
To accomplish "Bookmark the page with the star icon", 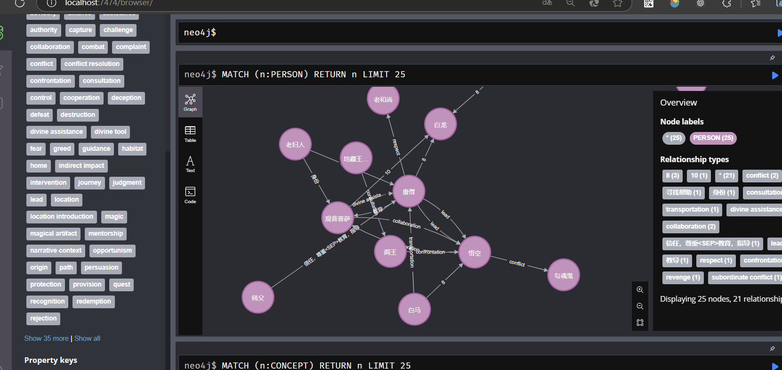I will coord(618,3).
